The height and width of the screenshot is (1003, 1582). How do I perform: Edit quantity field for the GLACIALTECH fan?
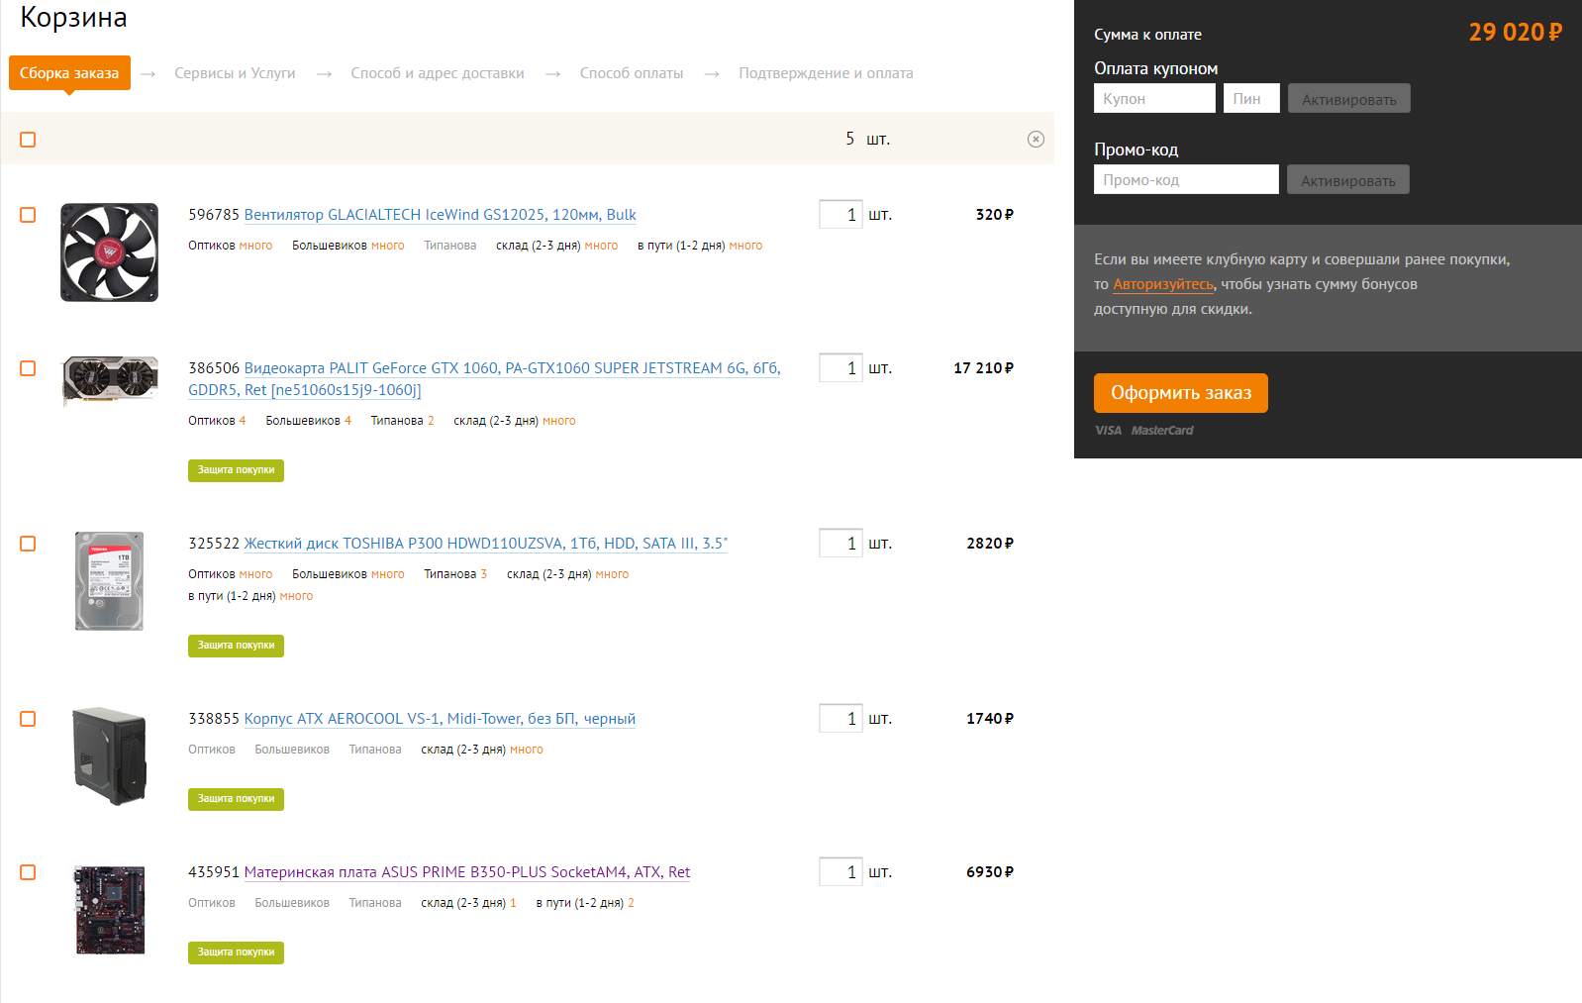coord(840,214)
